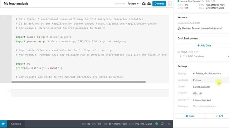
Task: Collapse the sidebar with the arrow button
Action: tap(170, 4)
